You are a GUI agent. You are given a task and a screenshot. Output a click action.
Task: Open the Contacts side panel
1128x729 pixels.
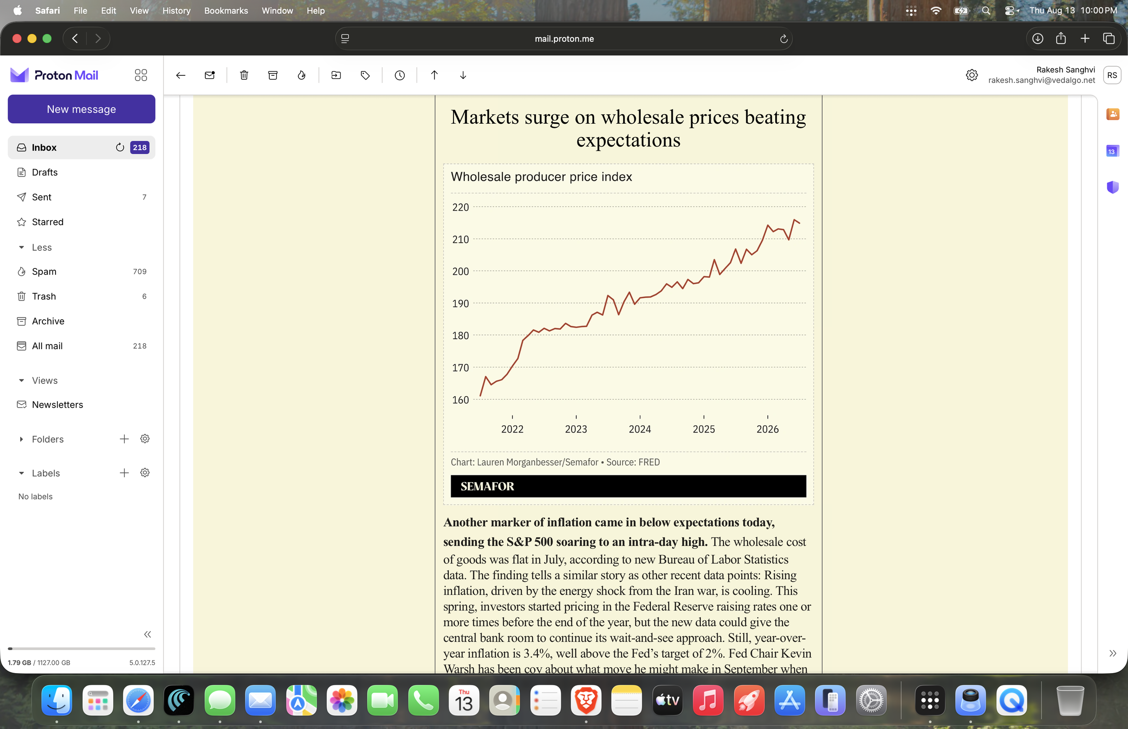tap(1112, 114)
